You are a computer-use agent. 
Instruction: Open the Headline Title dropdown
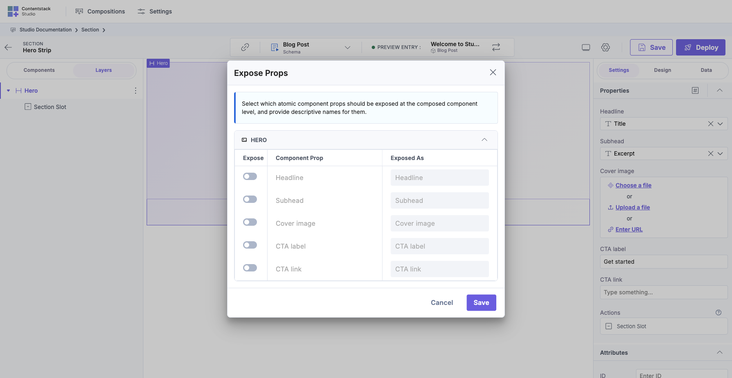721,124
